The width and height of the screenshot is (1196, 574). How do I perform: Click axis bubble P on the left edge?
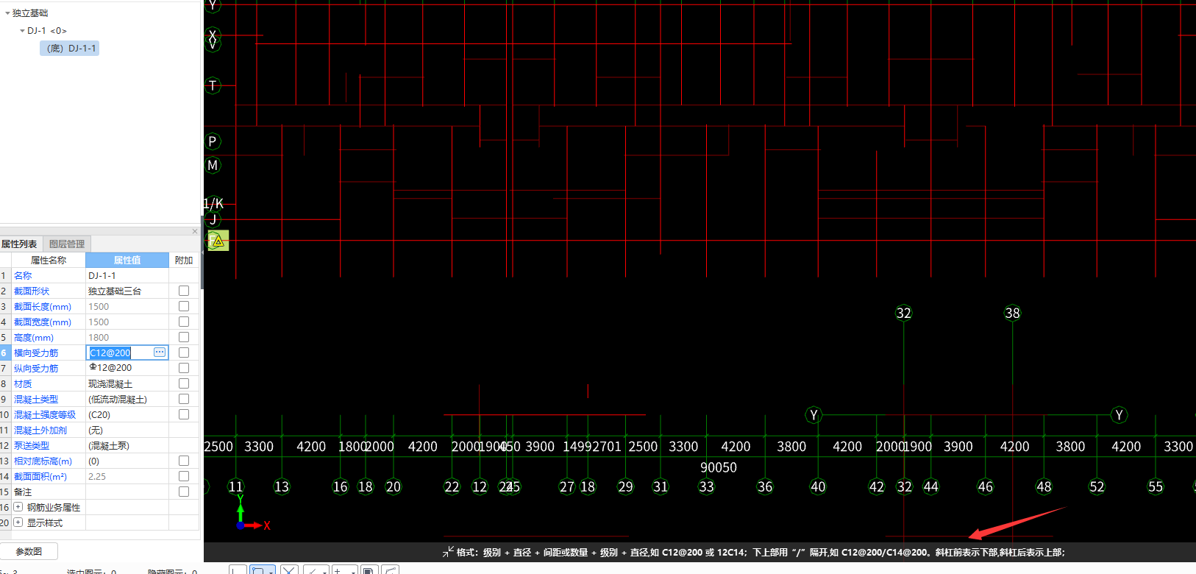213,141
